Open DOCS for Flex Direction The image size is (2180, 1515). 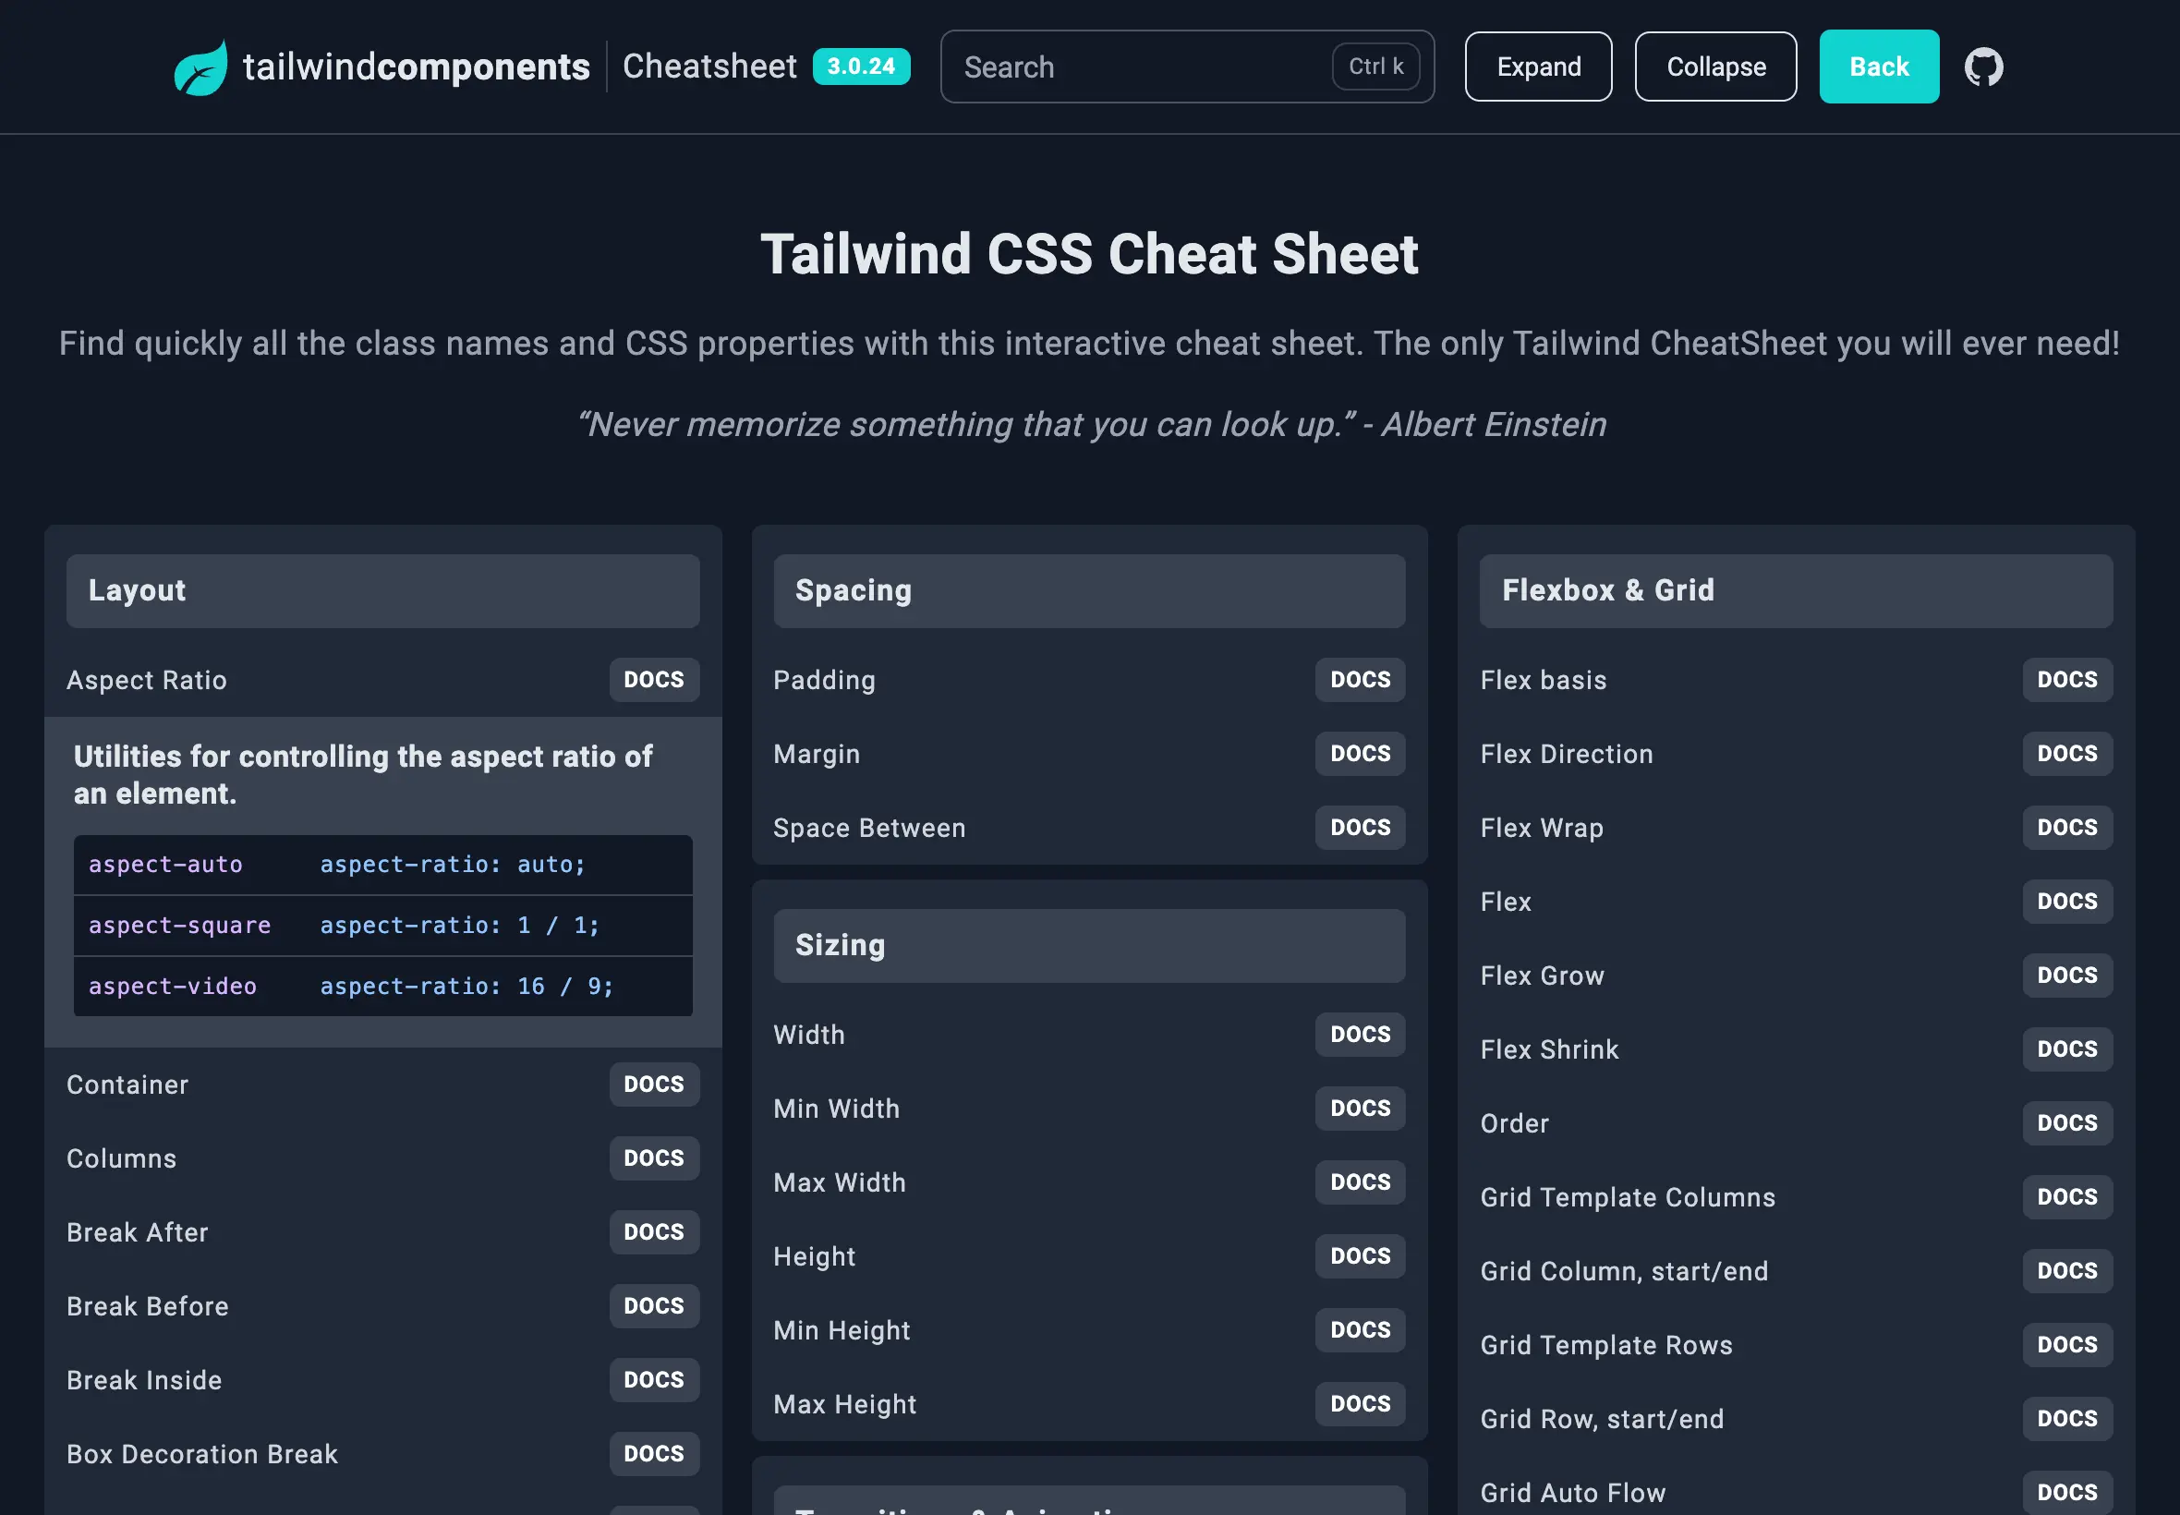point(2067,754)
